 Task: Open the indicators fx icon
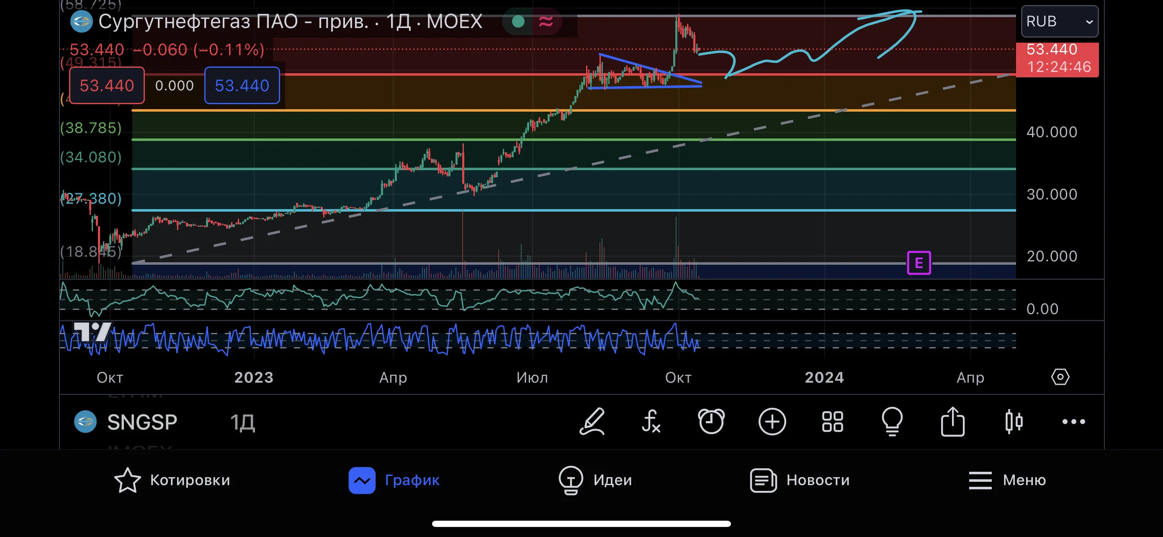pos(651,422)
